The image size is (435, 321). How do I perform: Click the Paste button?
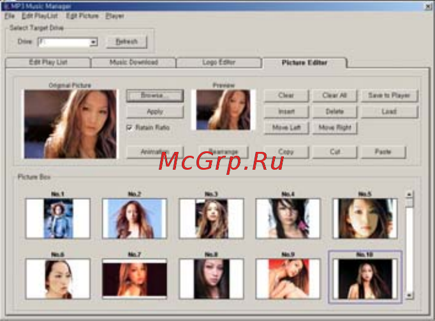tap(383, 152)
